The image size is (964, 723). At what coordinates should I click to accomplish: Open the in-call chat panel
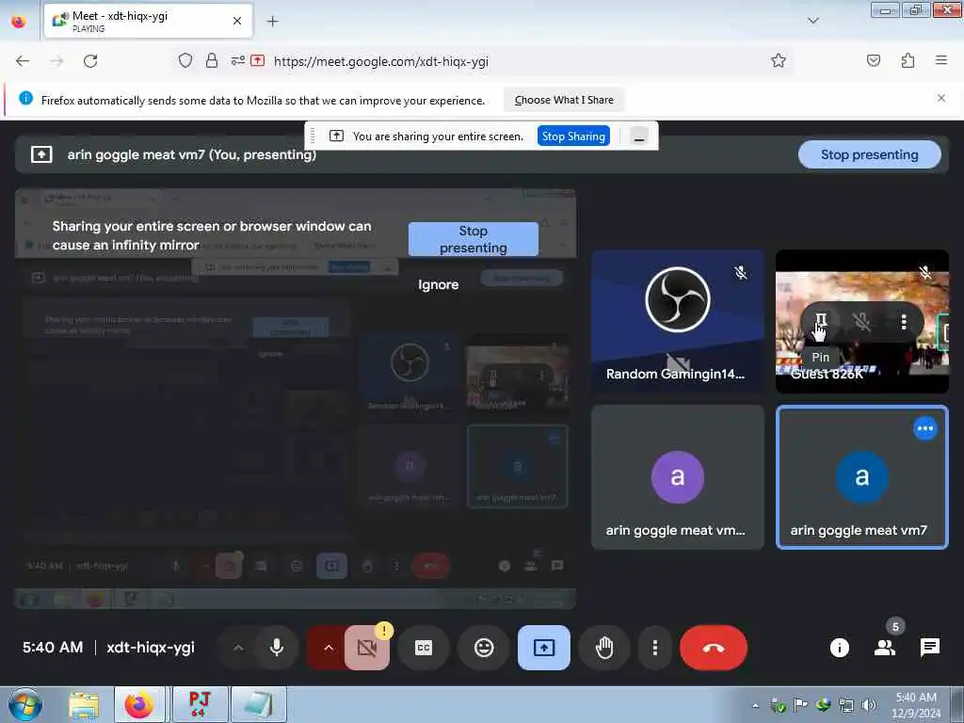[x=929, y=647]
